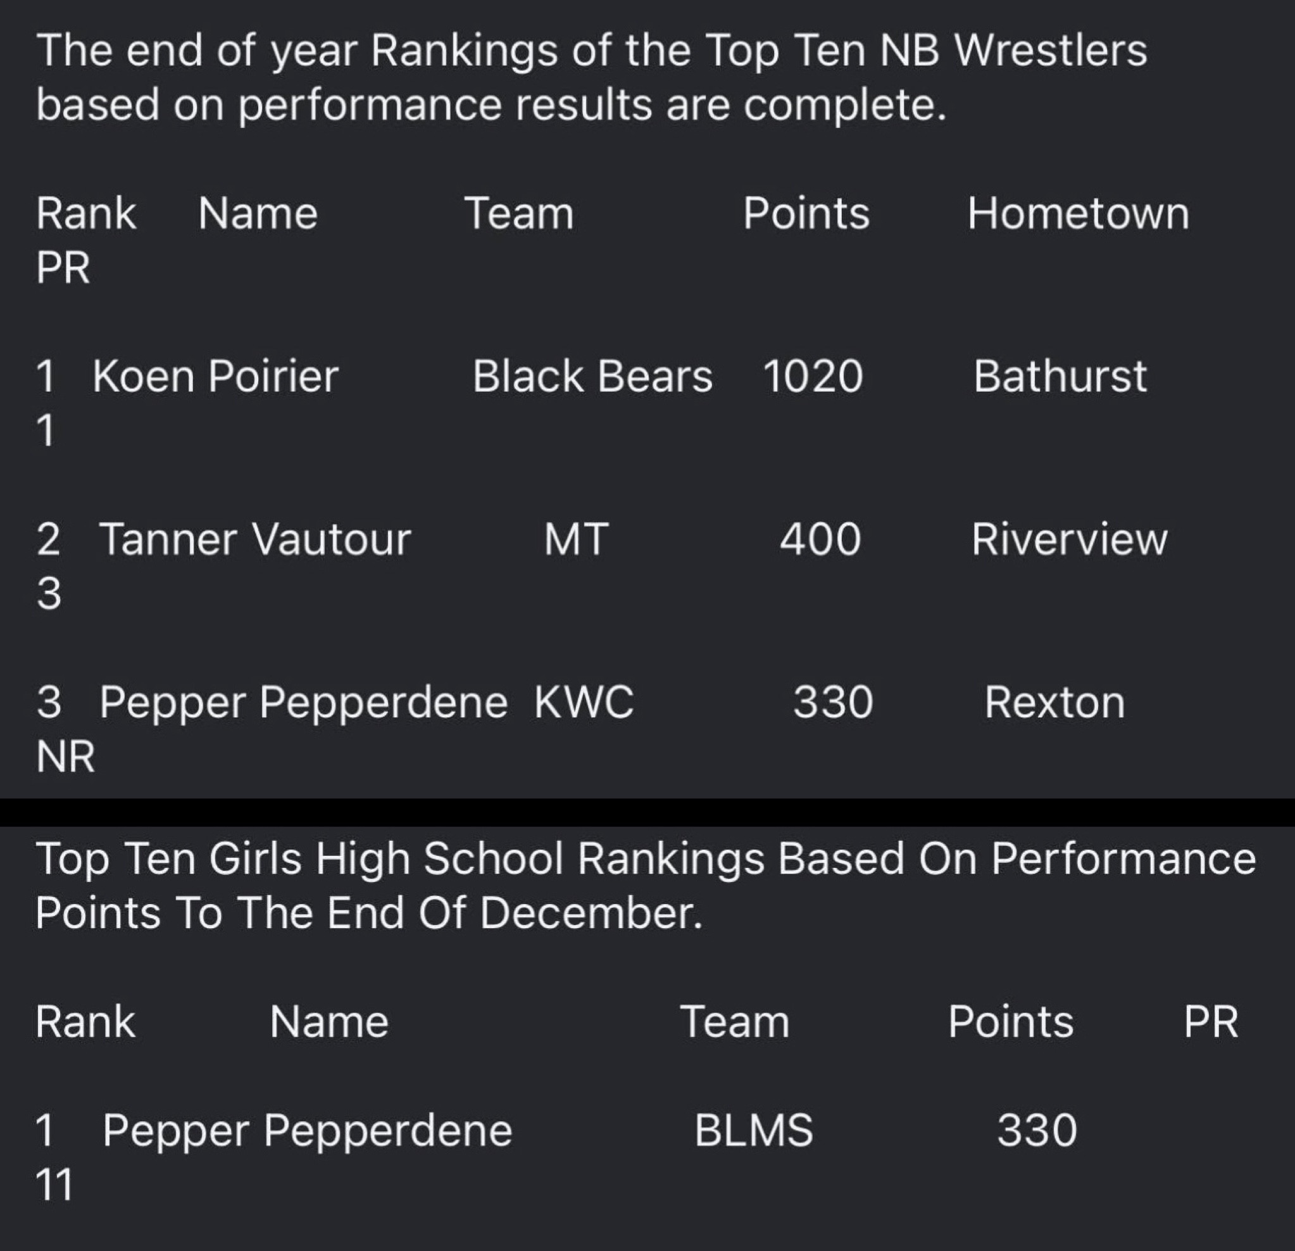Select the Black Bears team text
Image resolution: width=1295 pixels, height=1251 pixels.
click(592, 377)
